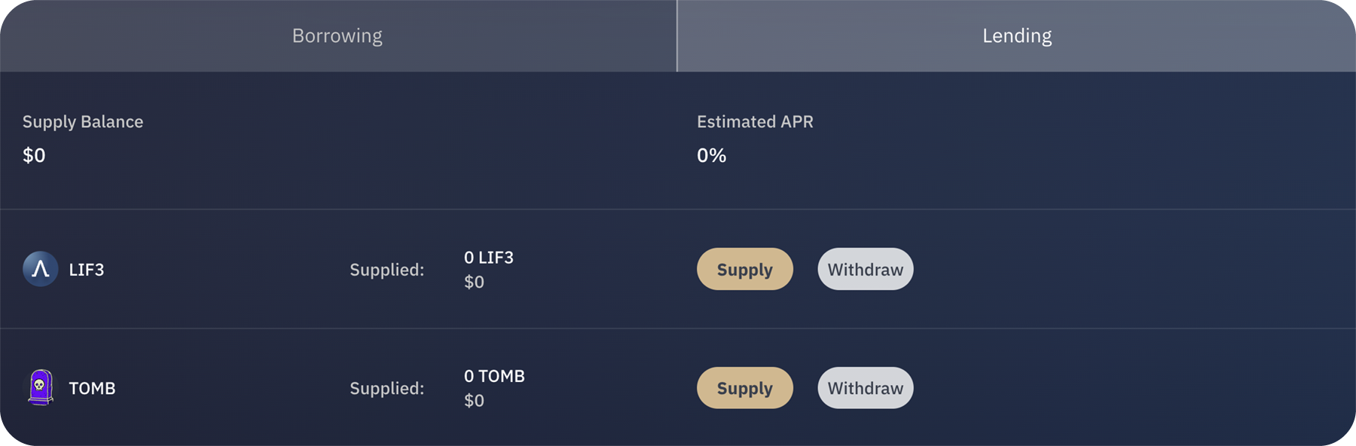Click the TOMB tombstone skull icon
Image resolution: width=1356 pixels, height=446 pixels.
[x=41, y=387]
